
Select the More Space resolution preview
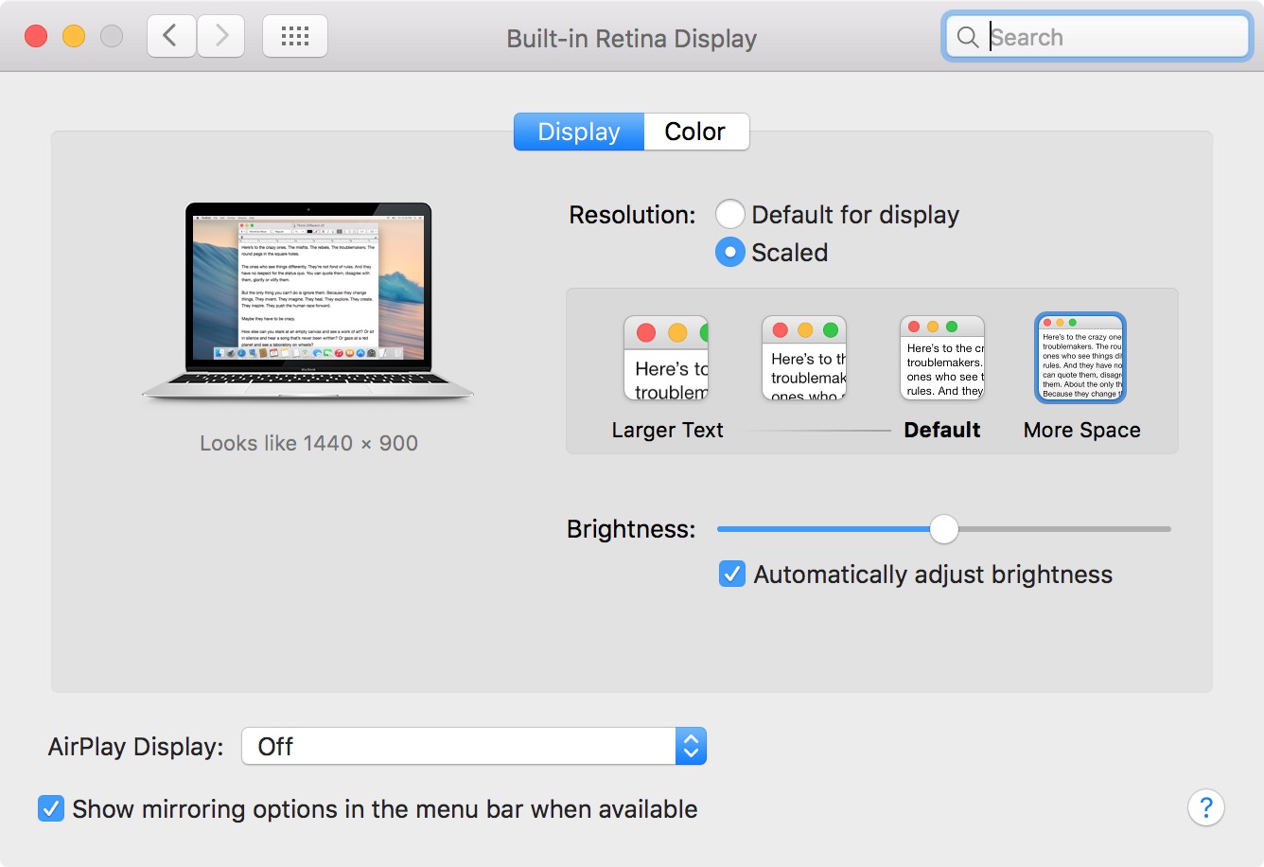1080,358
